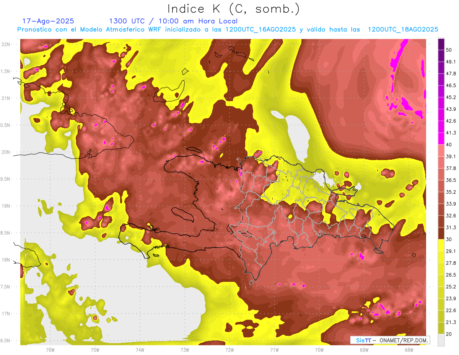The width and height of the screenshot is (459, 355).
Task: Click the '40' legend value
Action: (x=449, y=145)
